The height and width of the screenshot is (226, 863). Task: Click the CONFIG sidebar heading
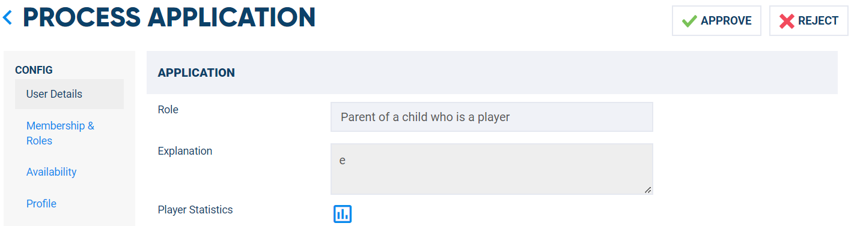click(x=34, y=70)
